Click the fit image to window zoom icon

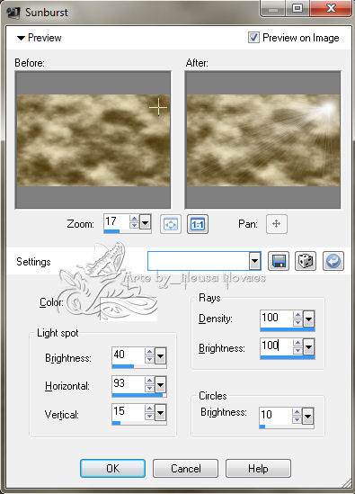(x=170, y=224)
